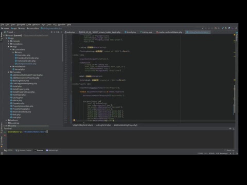Click the Git develop branch widget
This screenshot has height=185, width=247.
click(x=222, y=154)
